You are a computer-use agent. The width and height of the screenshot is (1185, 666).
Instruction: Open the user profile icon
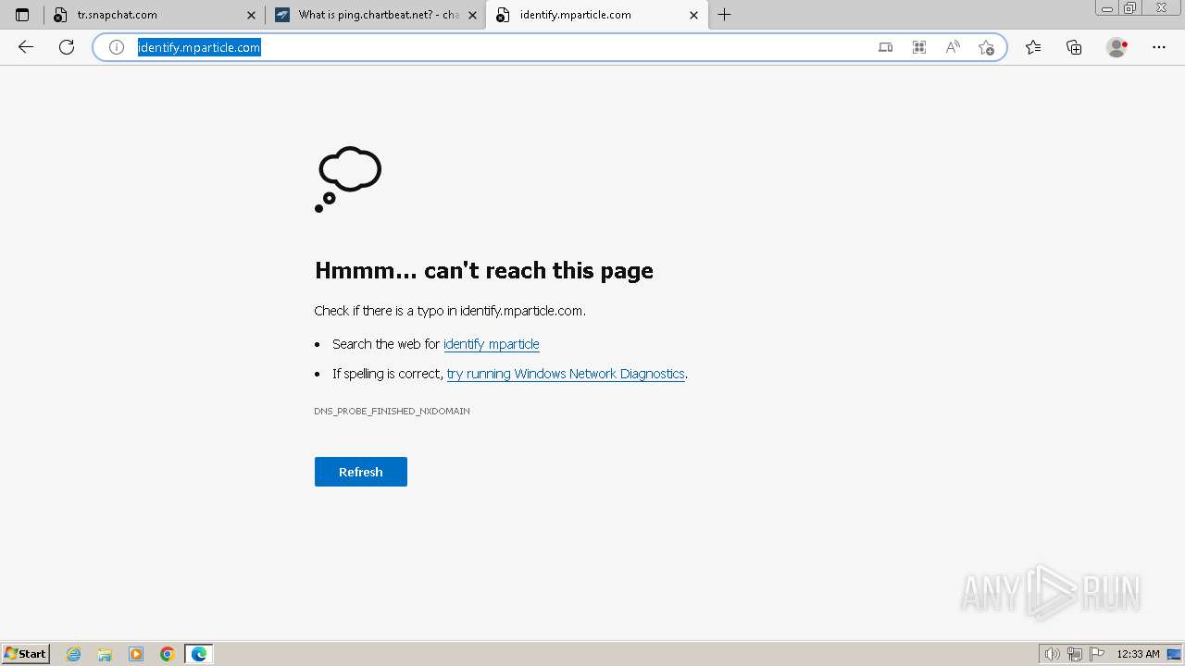click(x=1117, y=47)
